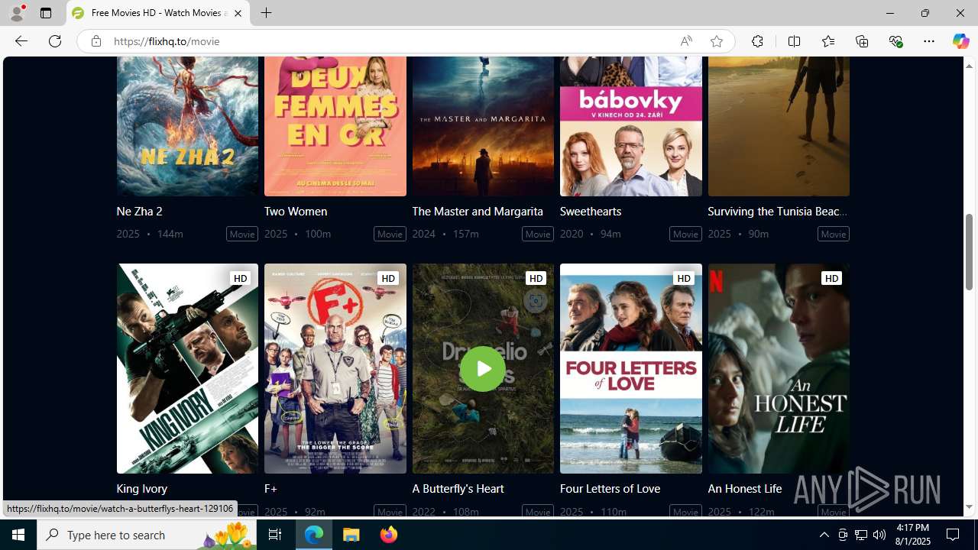The height and width of the screenshot is (550, 978).
Task: Open a new tab
Action: pos(266,13)
